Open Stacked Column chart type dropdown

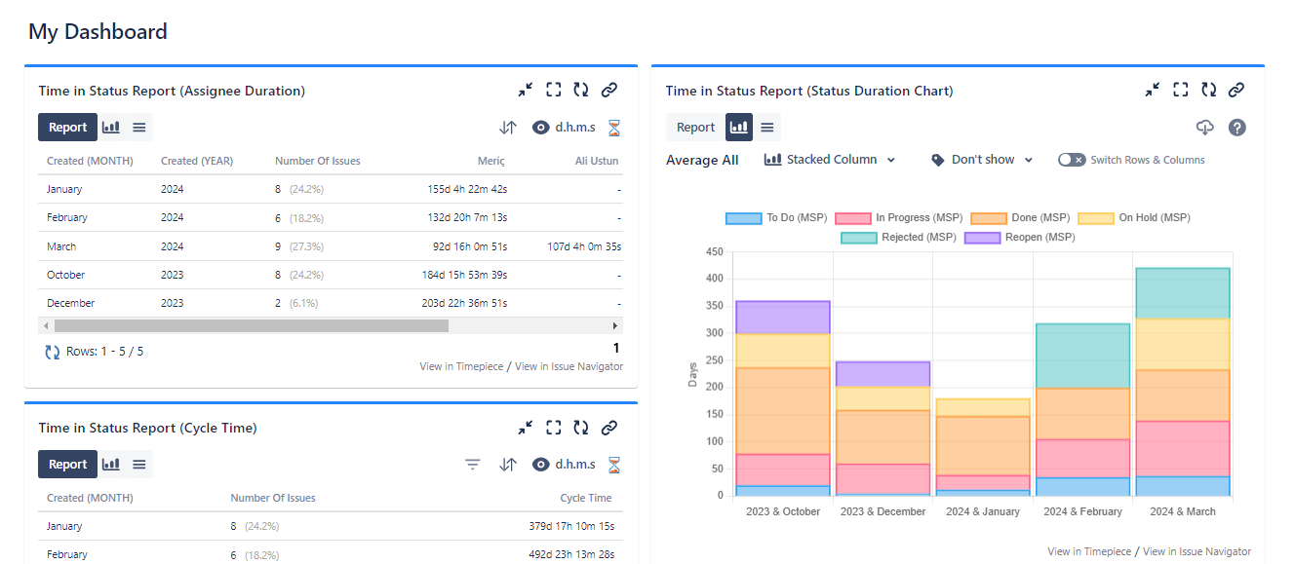click(830, 160)
